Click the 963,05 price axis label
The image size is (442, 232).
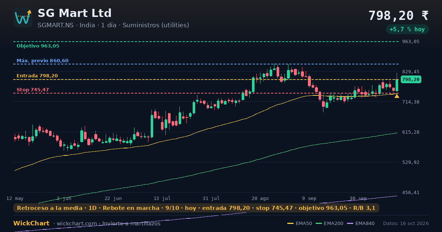(411, 42)
